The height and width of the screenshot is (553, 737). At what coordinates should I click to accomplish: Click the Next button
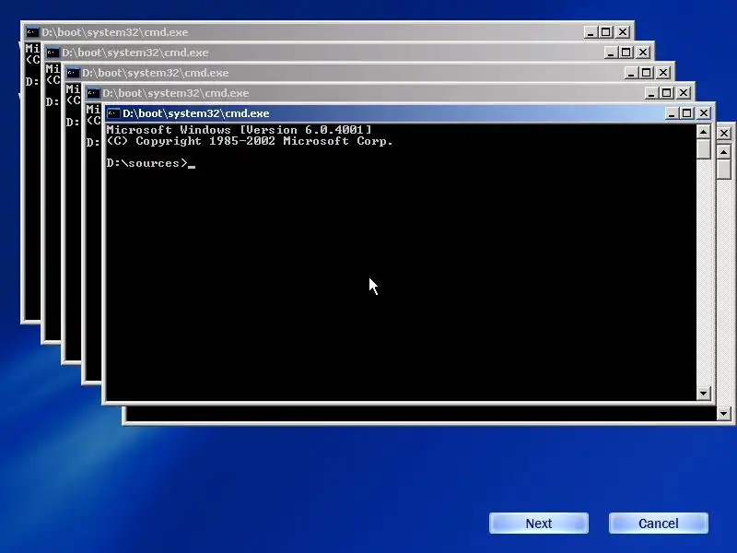(539, 523)
